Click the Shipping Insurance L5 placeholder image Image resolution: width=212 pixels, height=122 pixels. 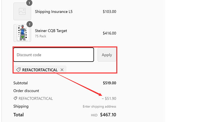point(22,11)
